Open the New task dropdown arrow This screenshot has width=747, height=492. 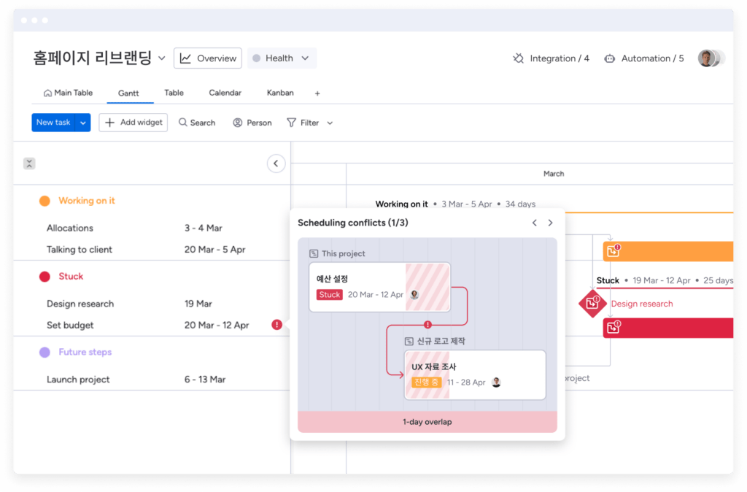(83, 123)
